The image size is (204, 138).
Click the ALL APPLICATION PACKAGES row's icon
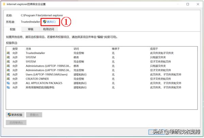click(8, 83)
